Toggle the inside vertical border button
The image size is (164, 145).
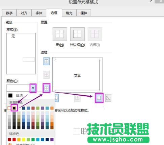(x=77, y=98)
